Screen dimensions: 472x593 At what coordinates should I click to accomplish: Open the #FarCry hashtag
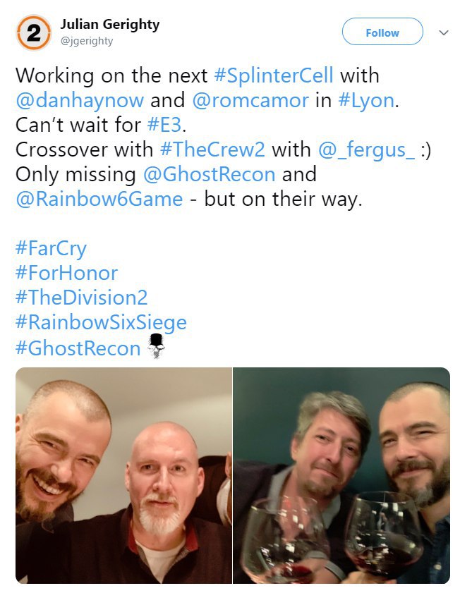tap(51, 249)
